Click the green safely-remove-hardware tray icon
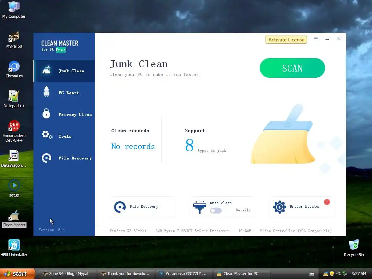This screenshot has width=372, height=279. point(344,274)
